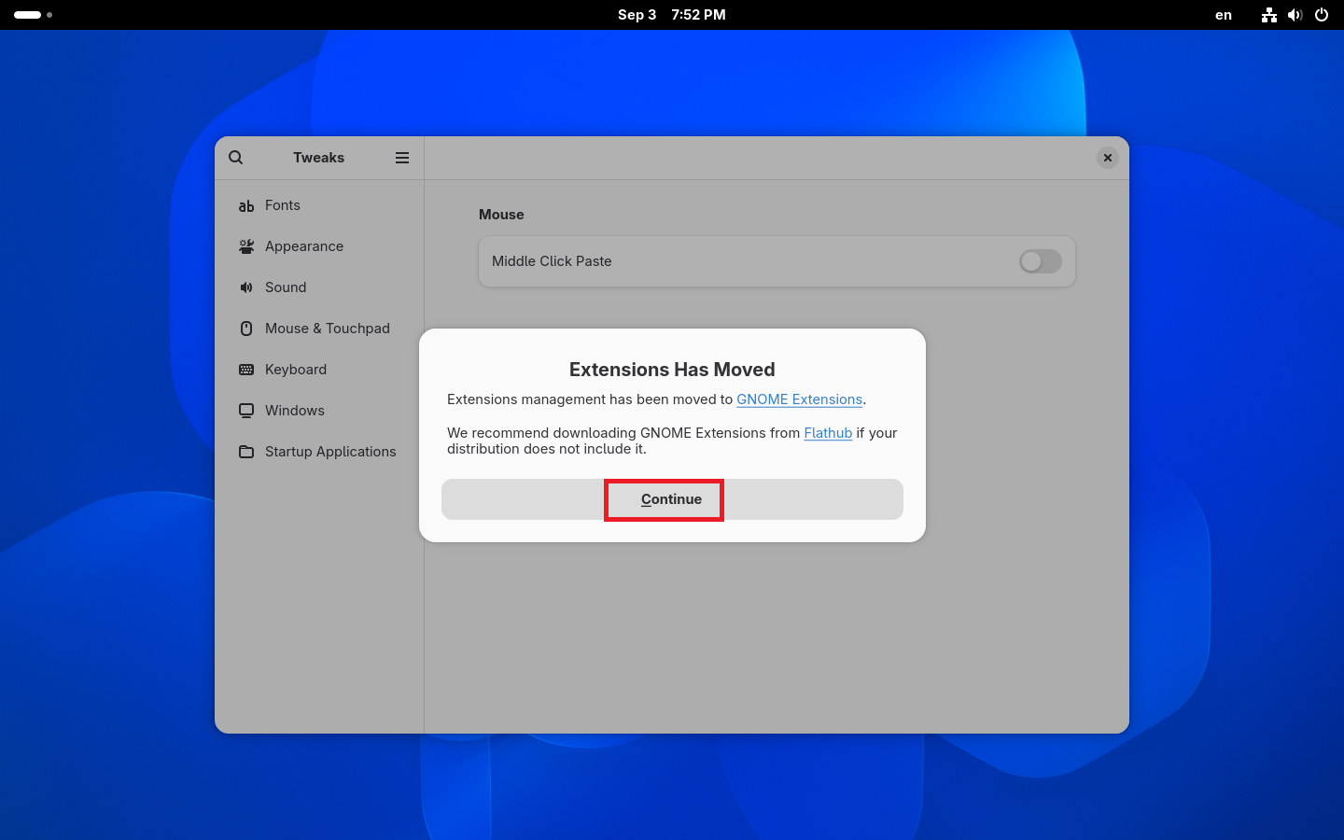Open the Tweaks hamburger menu

coord(402,158)
